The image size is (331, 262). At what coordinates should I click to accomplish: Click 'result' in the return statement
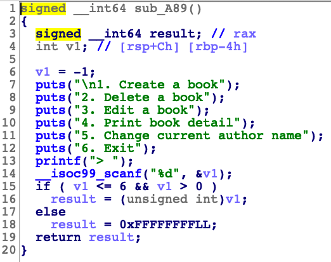[x=112, y=237]
